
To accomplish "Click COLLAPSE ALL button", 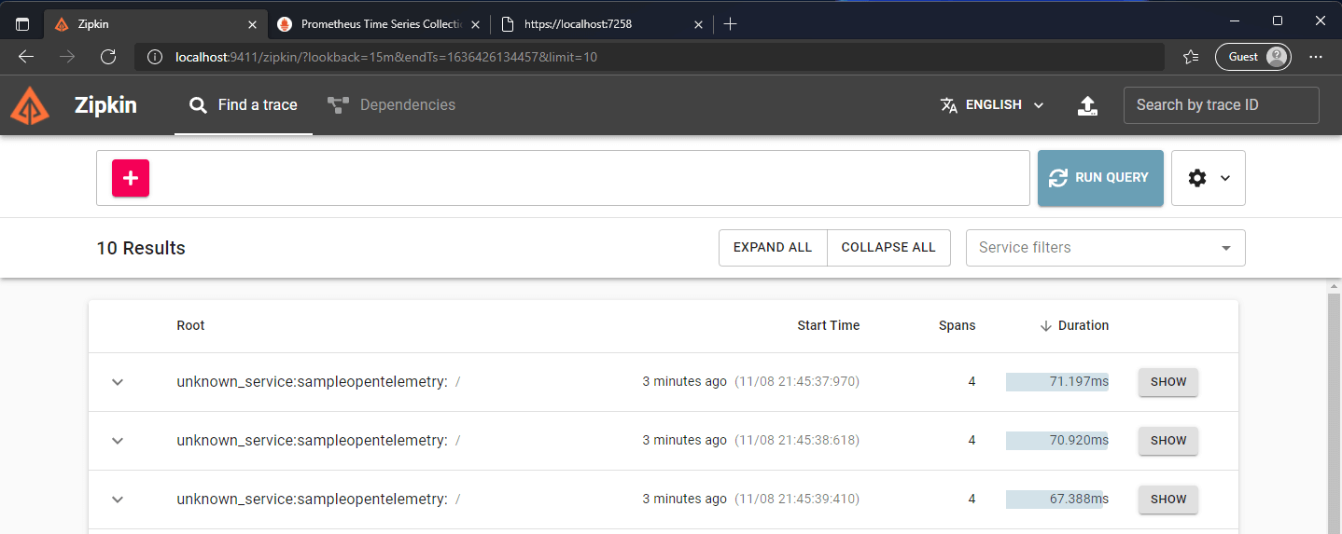I will [888, 248].
